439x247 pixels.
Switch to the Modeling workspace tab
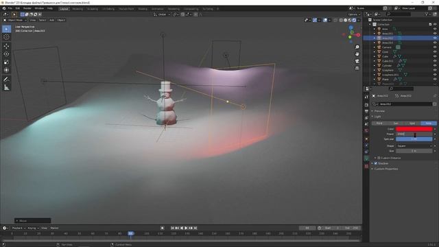pyautogui.click(x=78, y=9)
